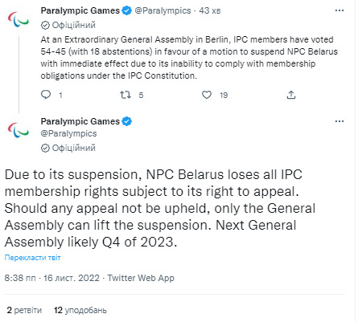Retweet the Berlin General Assembly tweet
Viewport: 358px width, 322px height.
click(126, 95)
